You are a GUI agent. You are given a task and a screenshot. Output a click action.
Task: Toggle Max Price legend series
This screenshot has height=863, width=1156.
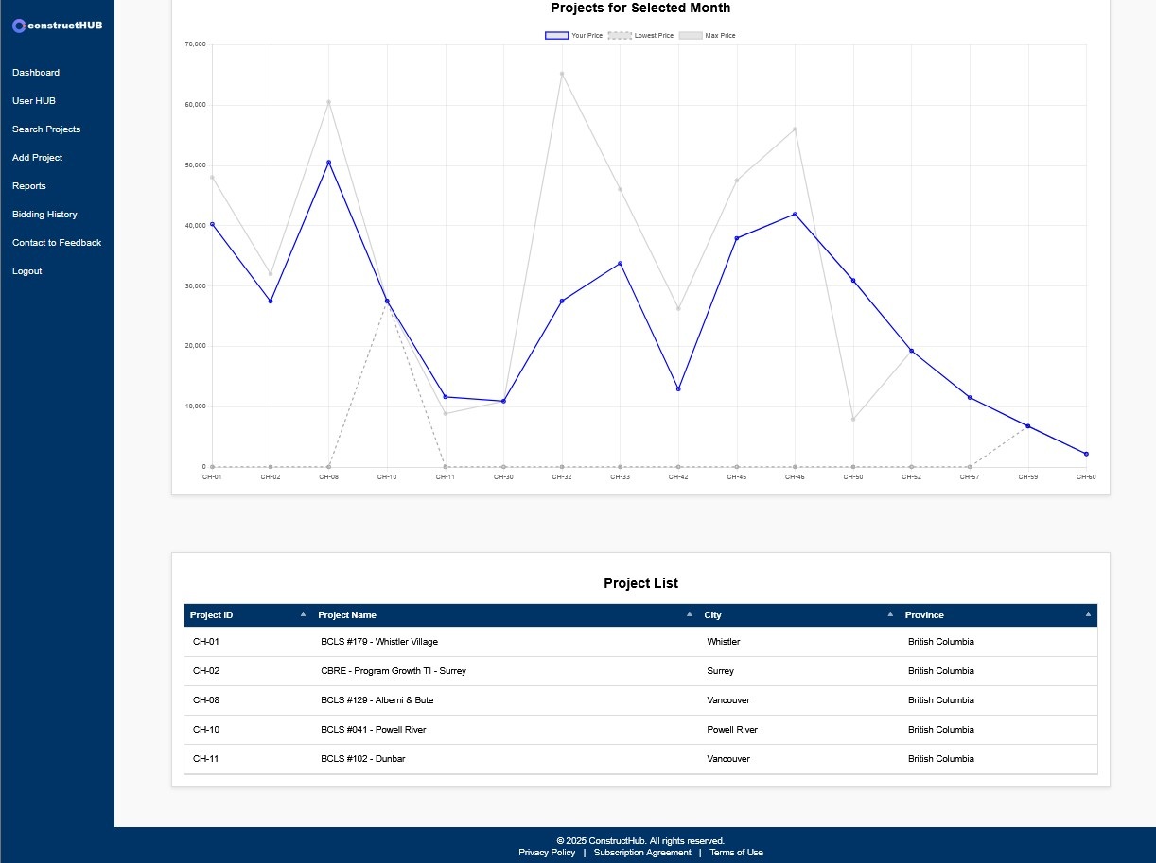707,36
